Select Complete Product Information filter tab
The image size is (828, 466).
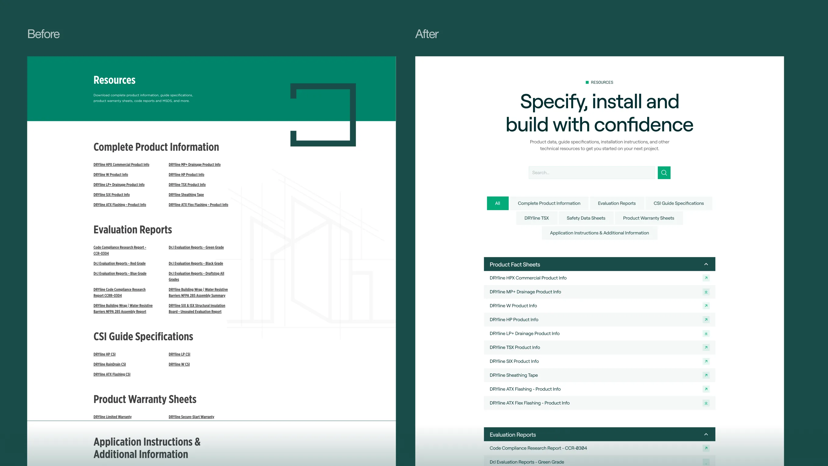point(549,203)
